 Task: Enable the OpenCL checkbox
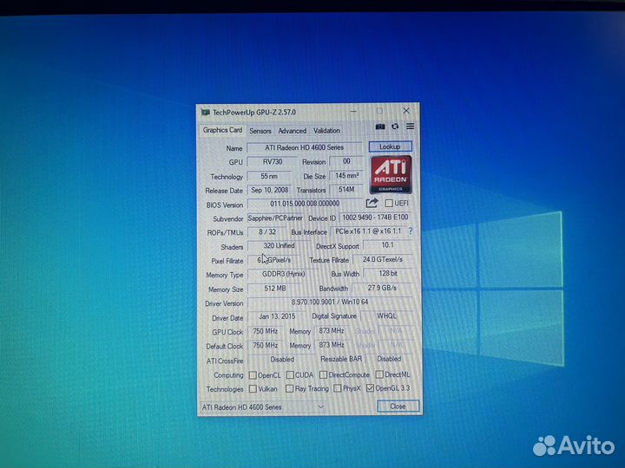click(x=253, y=375)
